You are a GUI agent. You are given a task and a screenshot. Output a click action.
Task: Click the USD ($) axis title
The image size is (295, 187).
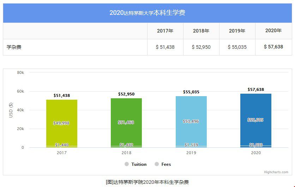[x=11, y=110]
